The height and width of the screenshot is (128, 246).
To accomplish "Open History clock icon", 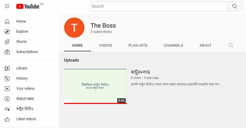I will coord(7,79).
